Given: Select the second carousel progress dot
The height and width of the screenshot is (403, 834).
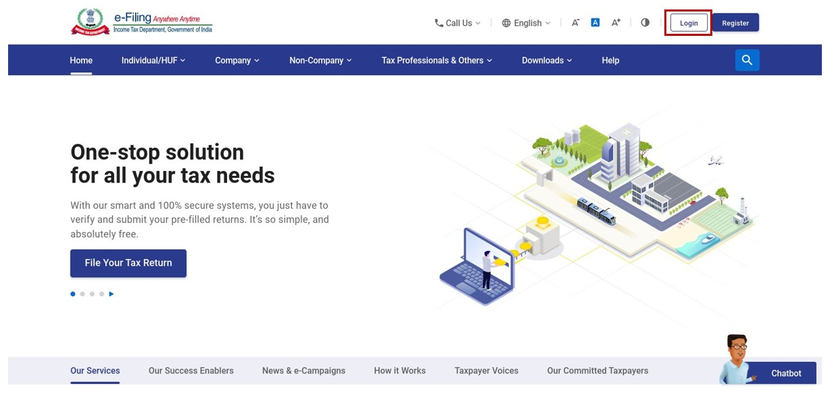Looking at the screenshot, I should (82, 293).
